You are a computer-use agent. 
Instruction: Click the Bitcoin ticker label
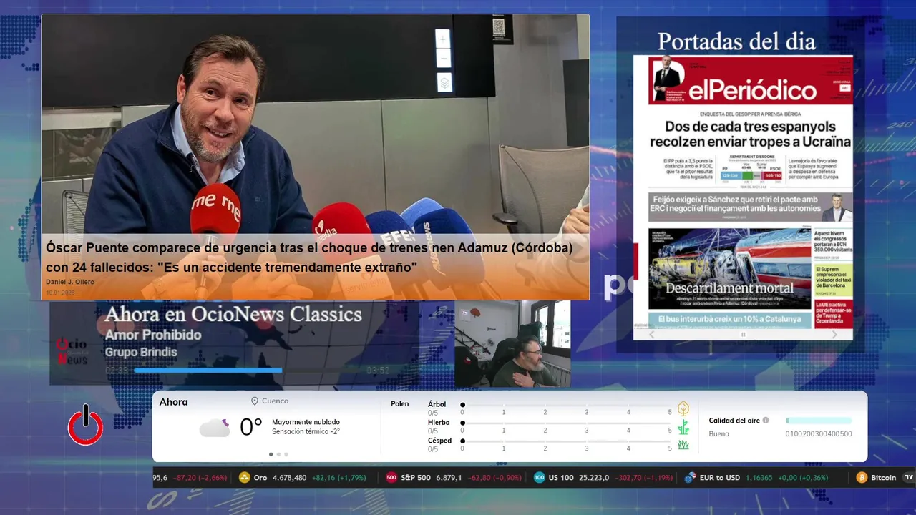tap(883, 478)
